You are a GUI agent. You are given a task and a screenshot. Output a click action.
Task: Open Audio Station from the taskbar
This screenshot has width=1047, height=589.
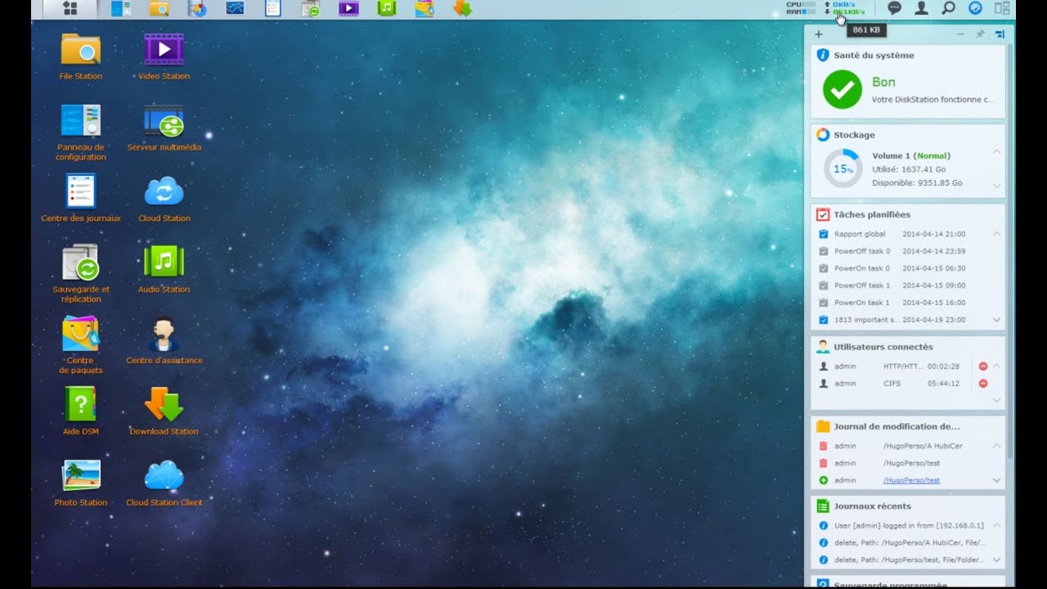point(386,9)
